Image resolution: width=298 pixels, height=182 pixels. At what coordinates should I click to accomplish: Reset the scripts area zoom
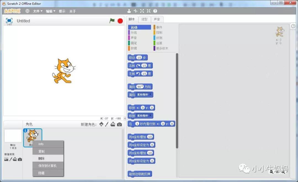click(x=277, y=172)
